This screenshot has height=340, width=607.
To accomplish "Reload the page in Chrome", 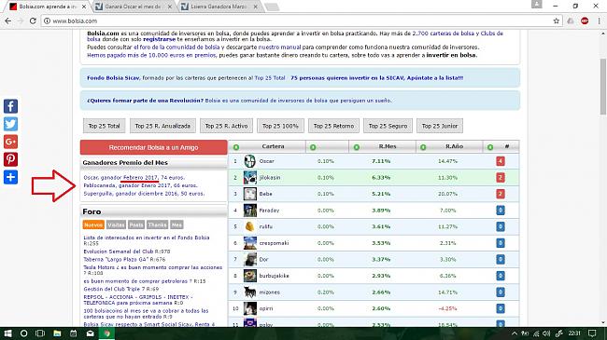I will pyautogui.click(x=33, y=20).
